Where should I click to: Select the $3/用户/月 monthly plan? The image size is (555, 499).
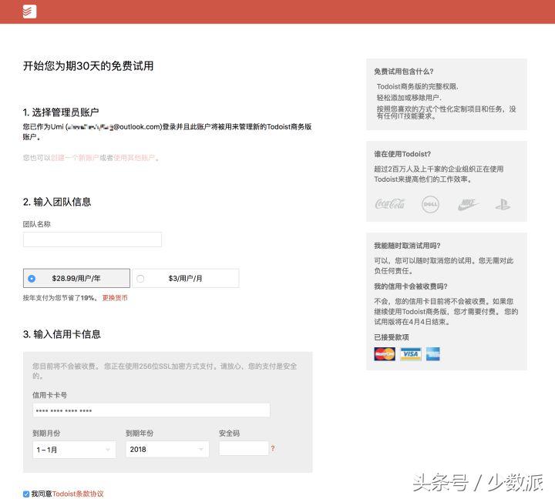pyautogui.click(x=186, y=278)
